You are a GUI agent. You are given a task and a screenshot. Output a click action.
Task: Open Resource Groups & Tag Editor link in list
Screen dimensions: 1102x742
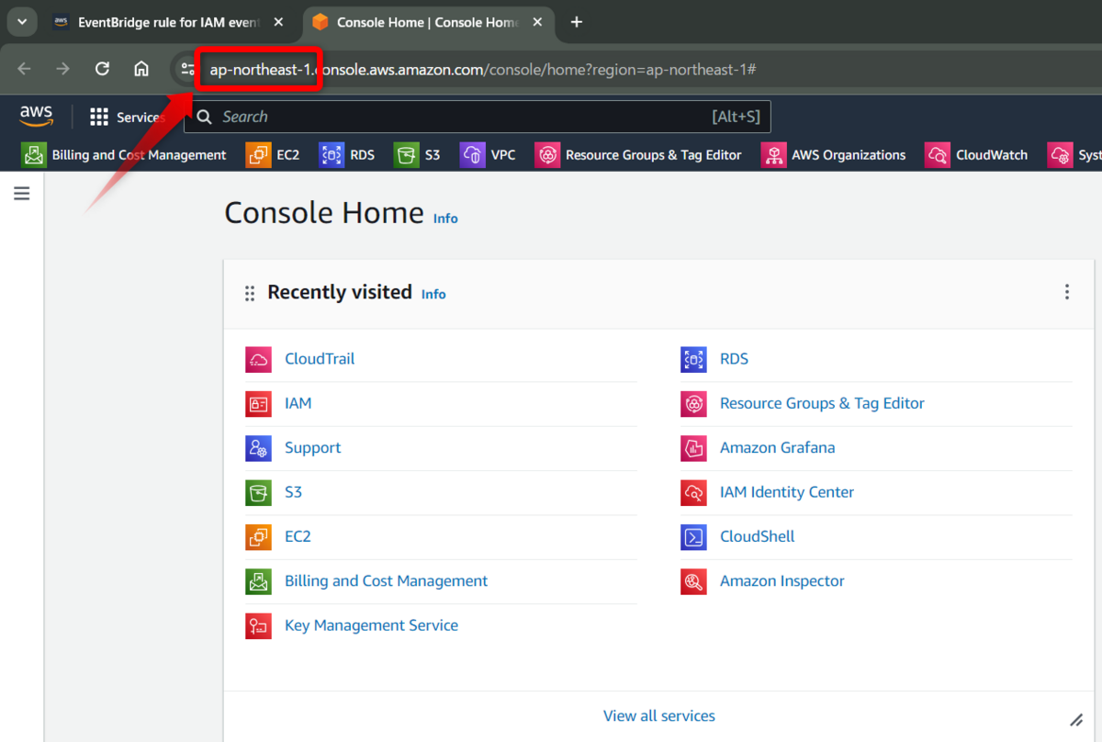(x=822, y=403)
